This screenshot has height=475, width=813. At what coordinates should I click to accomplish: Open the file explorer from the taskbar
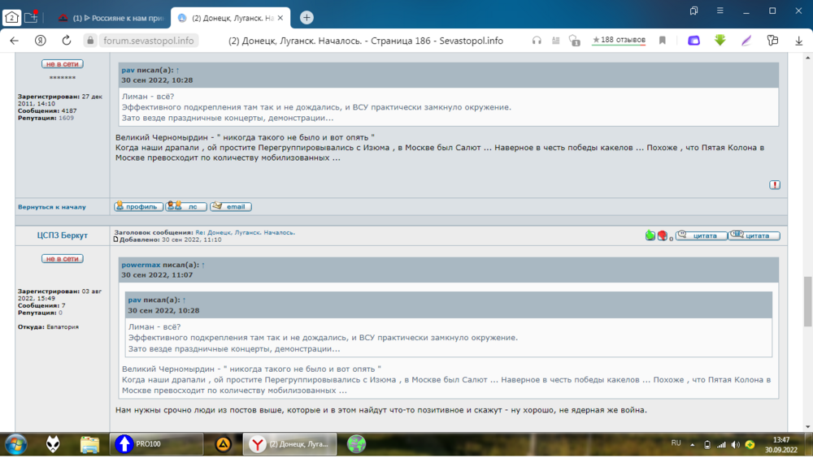coord(89,444)
